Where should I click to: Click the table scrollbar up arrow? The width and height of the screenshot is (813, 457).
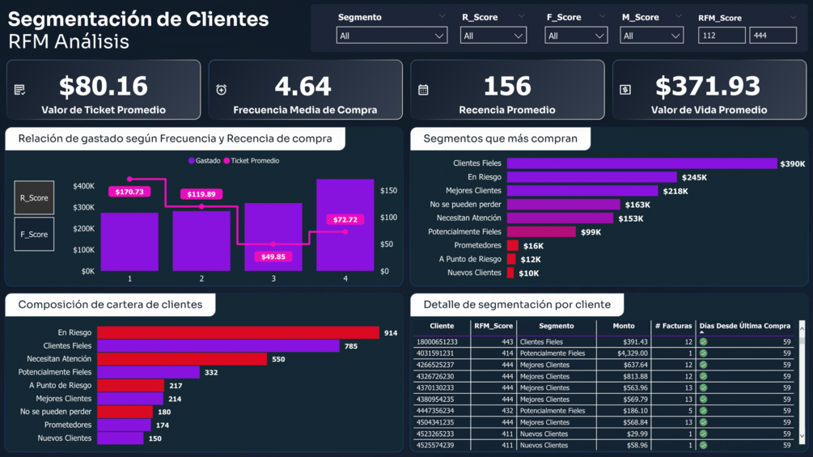pyautogui.click(x=802, y=328)
